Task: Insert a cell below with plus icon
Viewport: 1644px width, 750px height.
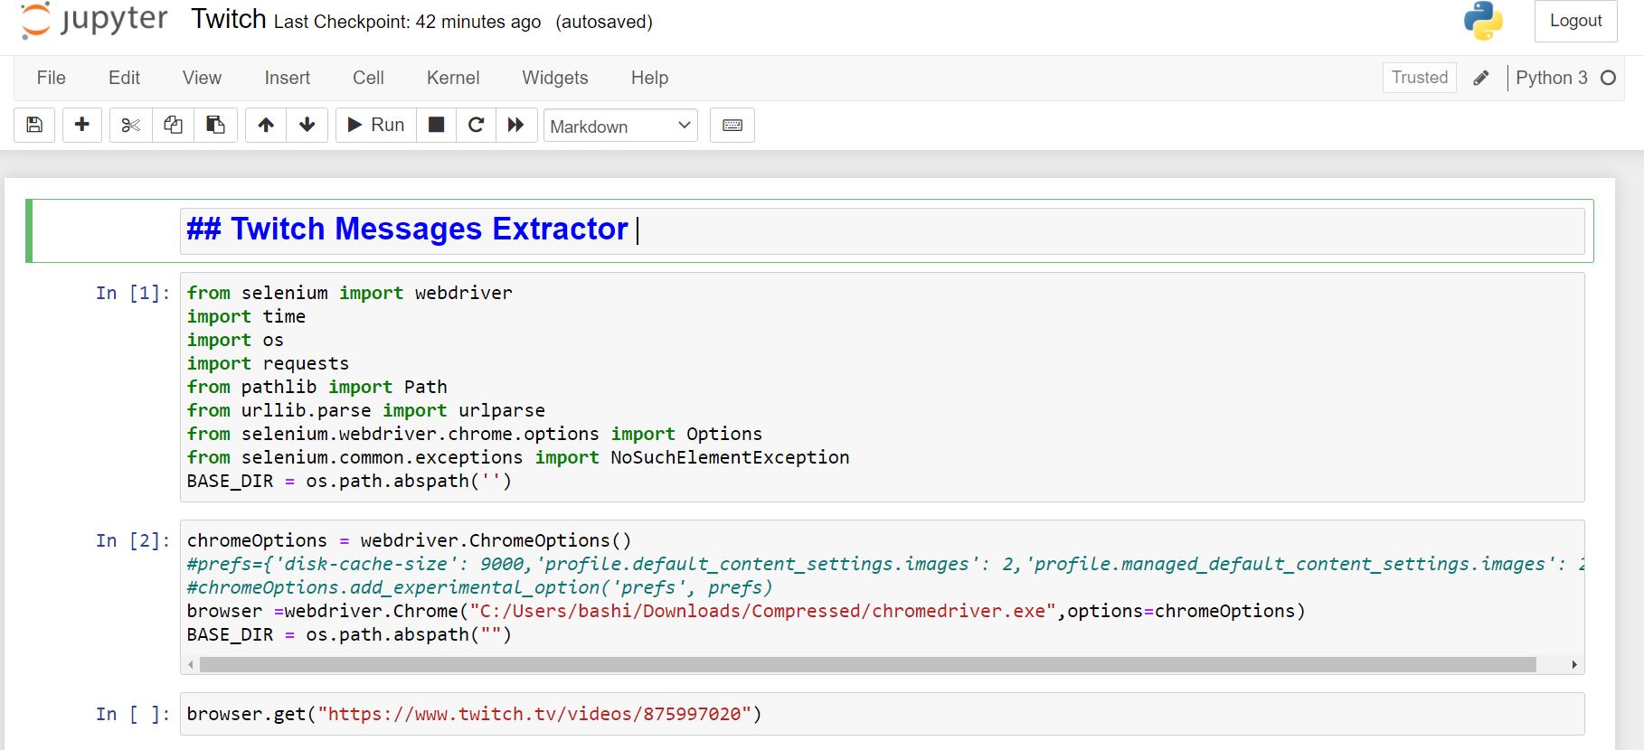Action: point(81,125)
